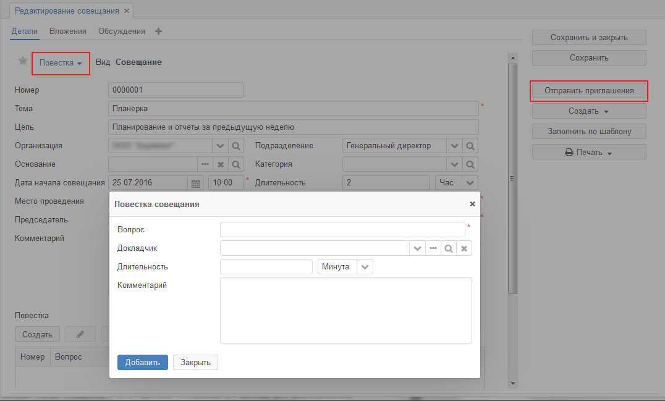Expand the Подразделение dropdown
The image size is (665, 401).
pyautogui.click(x=455, y=146)
